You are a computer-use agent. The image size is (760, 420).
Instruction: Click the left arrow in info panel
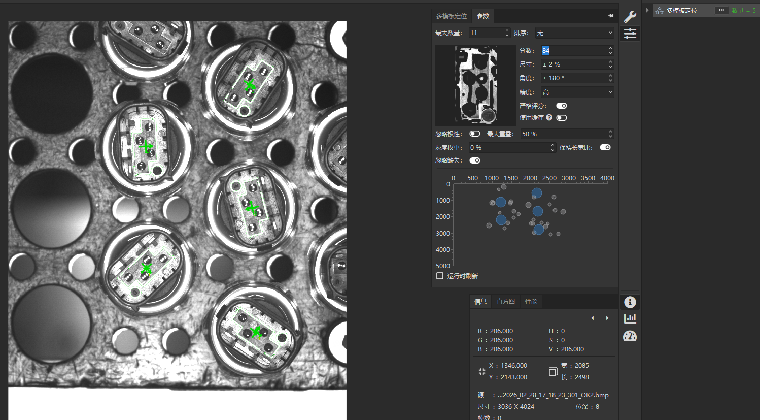coord(592,318)
